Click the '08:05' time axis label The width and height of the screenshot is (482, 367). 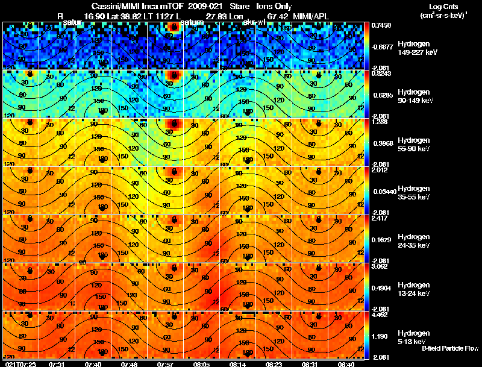202,364
